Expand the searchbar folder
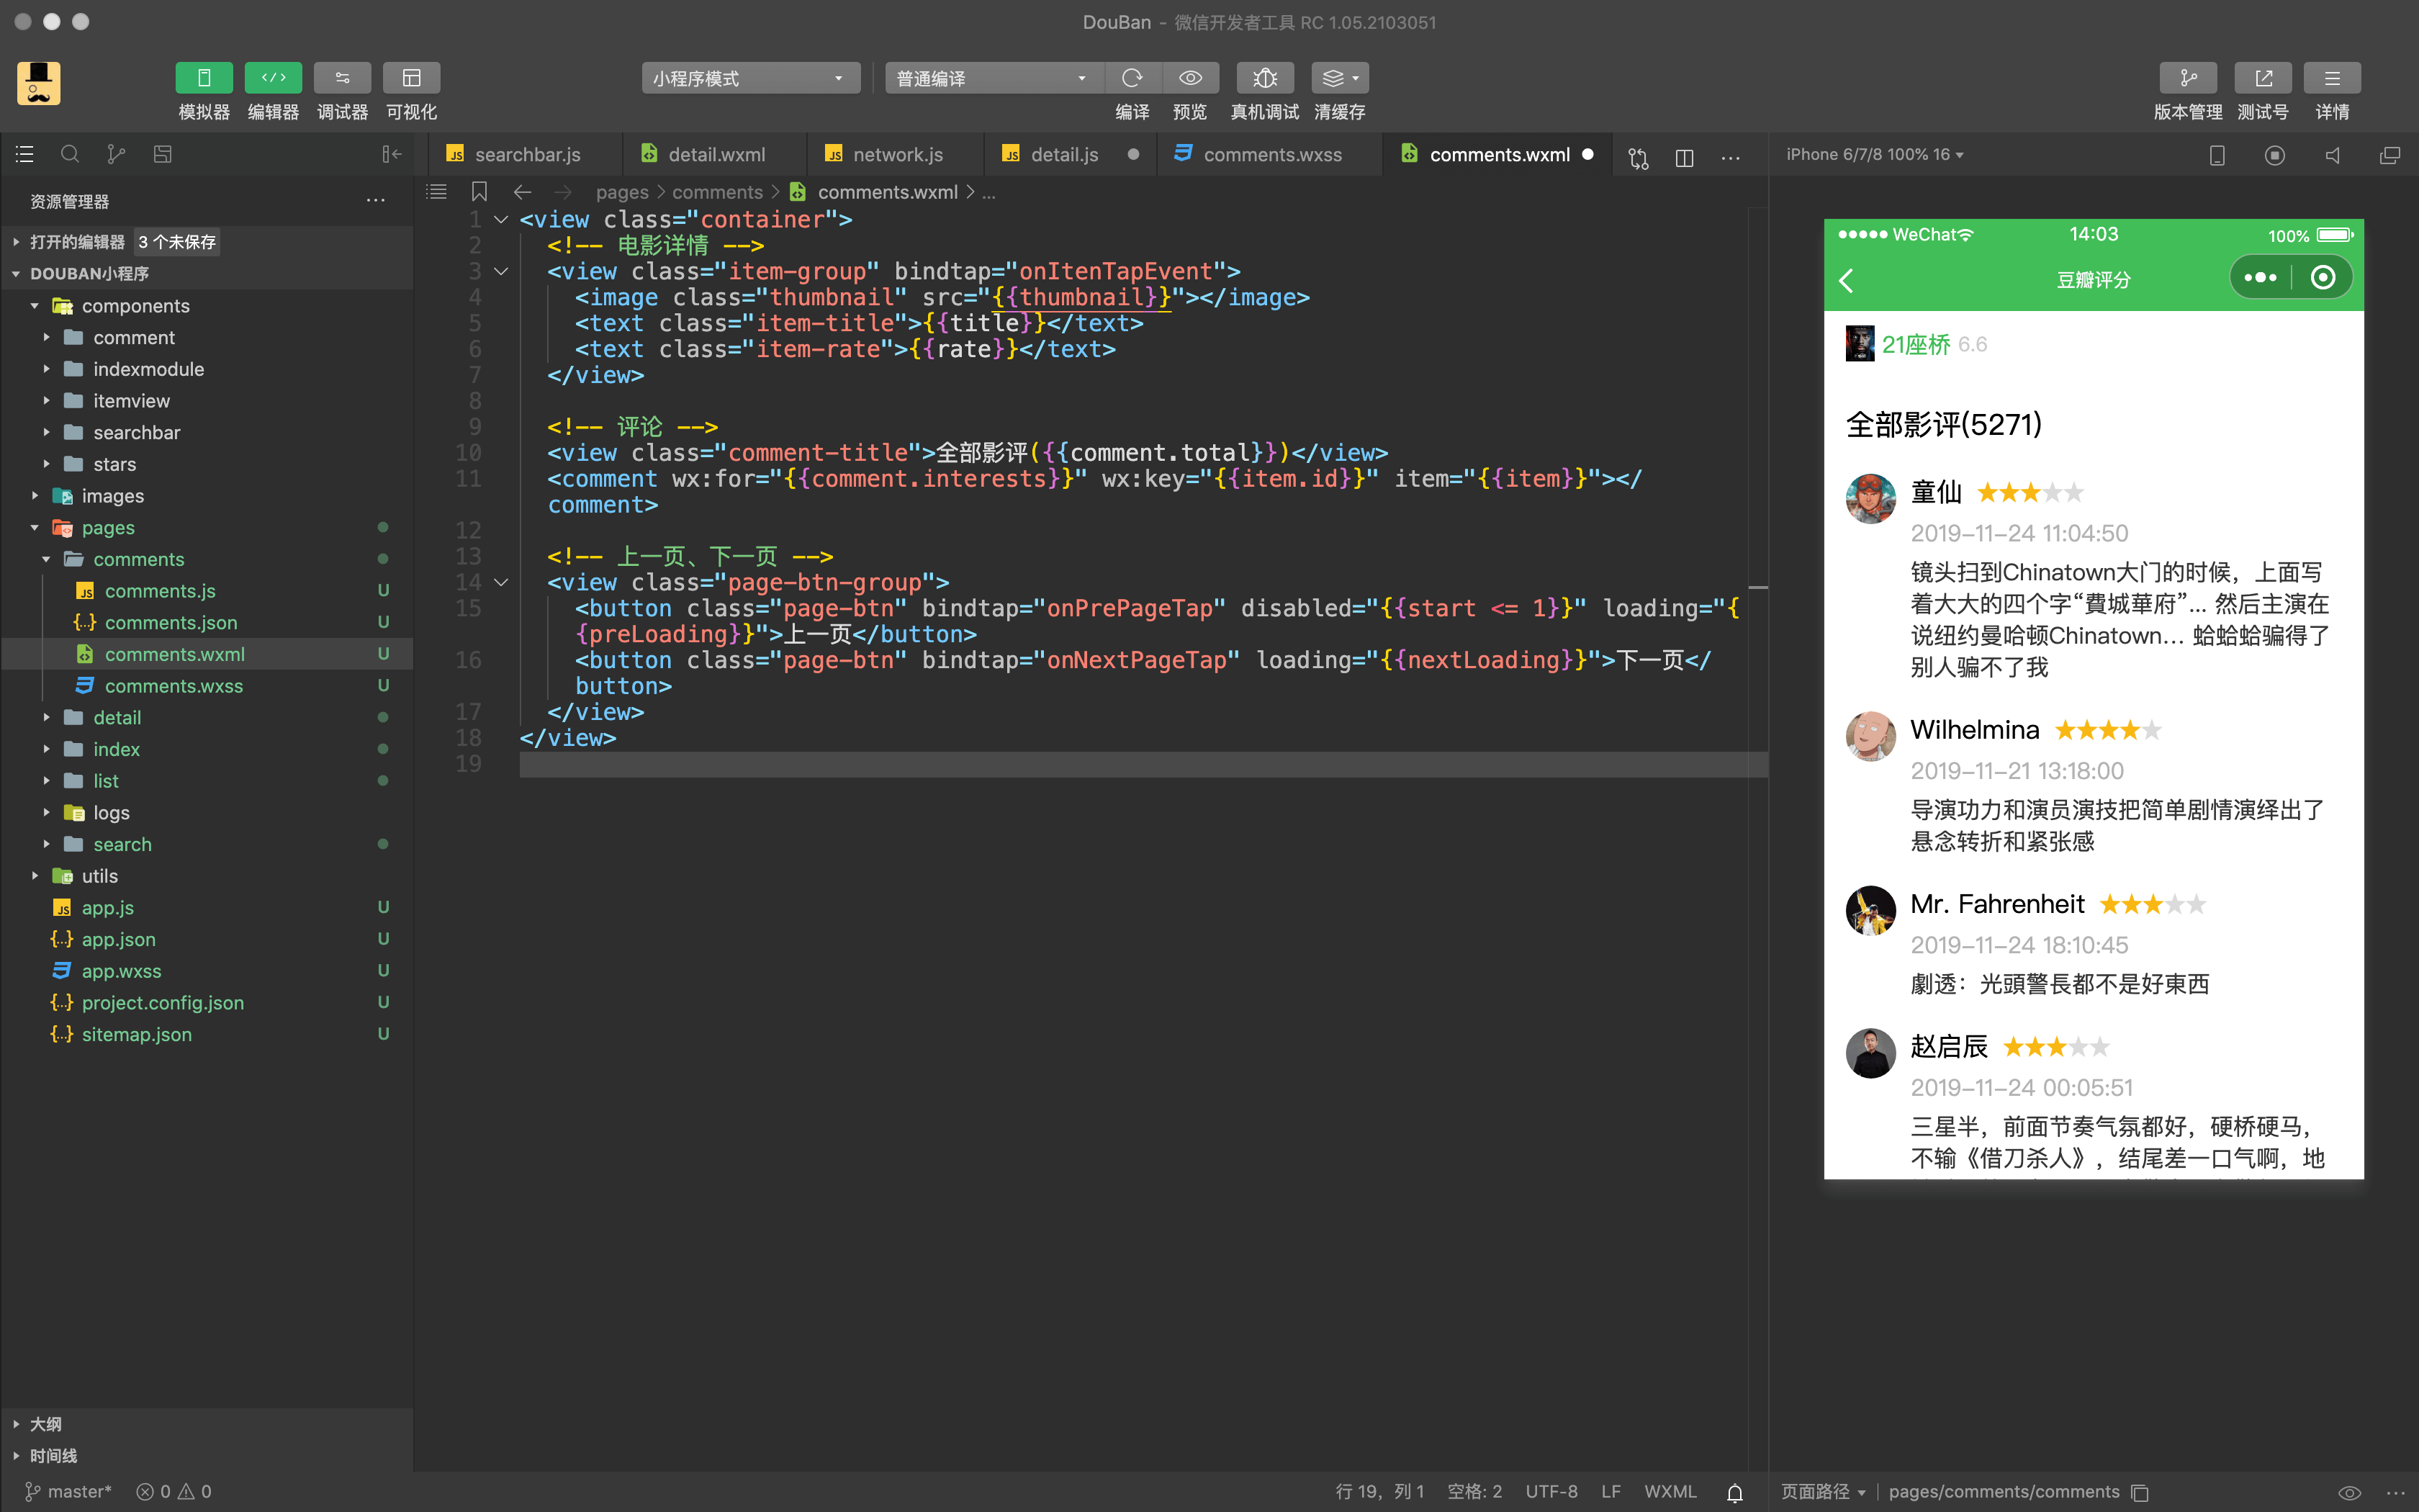Image resolution: width=2419 pixels, height=1512 pixels. pyautogui.click(x=207, y=433)
